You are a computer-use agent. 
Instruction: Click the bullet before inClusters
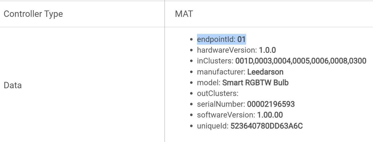[191, 61]
